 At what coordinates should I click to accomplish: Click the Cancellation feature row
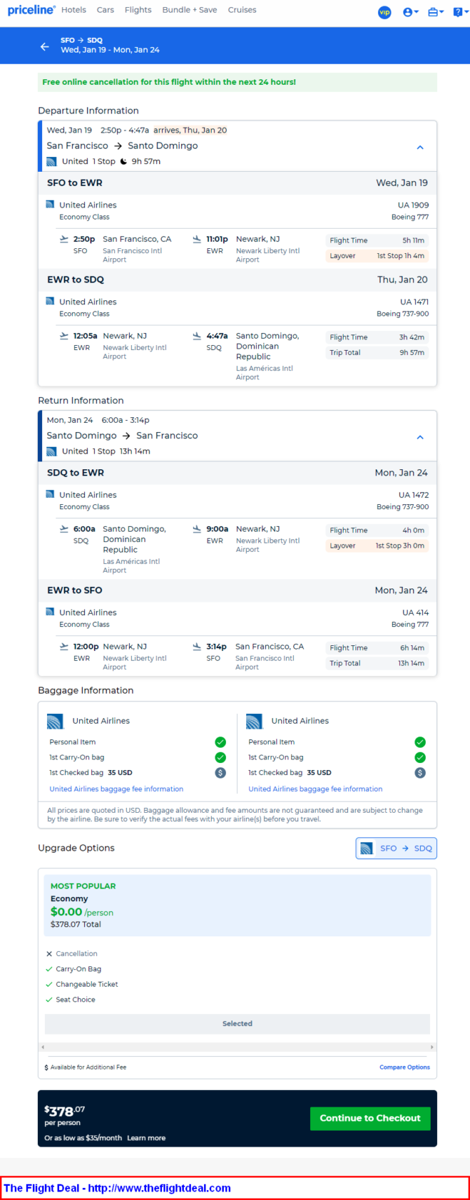(72, 954)
